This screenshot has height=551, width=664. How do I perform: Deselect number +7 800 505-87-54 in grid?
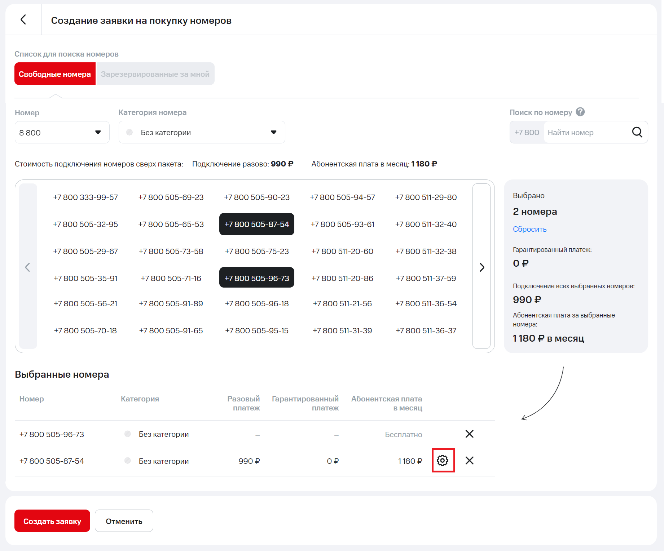tap(256, 224)
